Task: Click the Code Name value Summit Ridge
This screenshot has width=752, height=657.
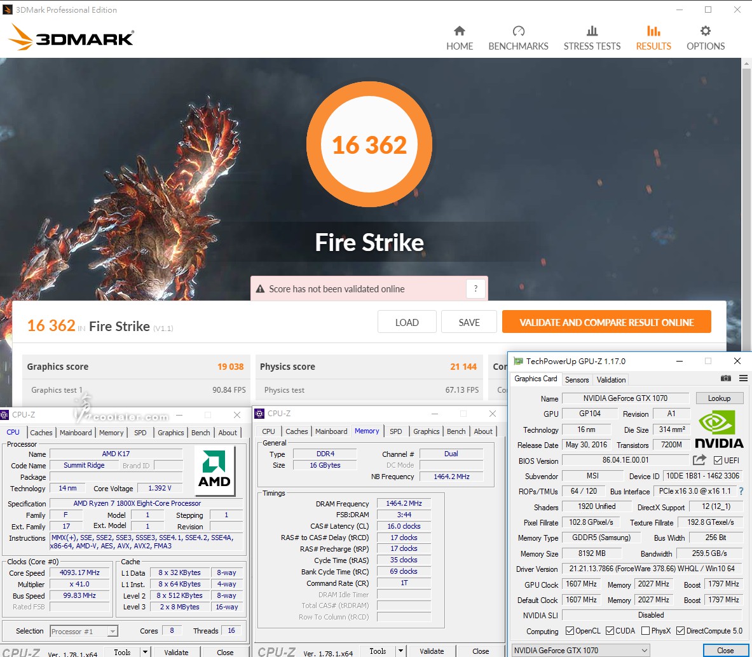Action: (84, 465)
